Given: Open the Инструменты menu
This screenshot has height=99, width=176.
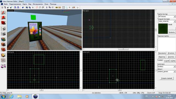Looking at the screenshot, I should [38, 4].
